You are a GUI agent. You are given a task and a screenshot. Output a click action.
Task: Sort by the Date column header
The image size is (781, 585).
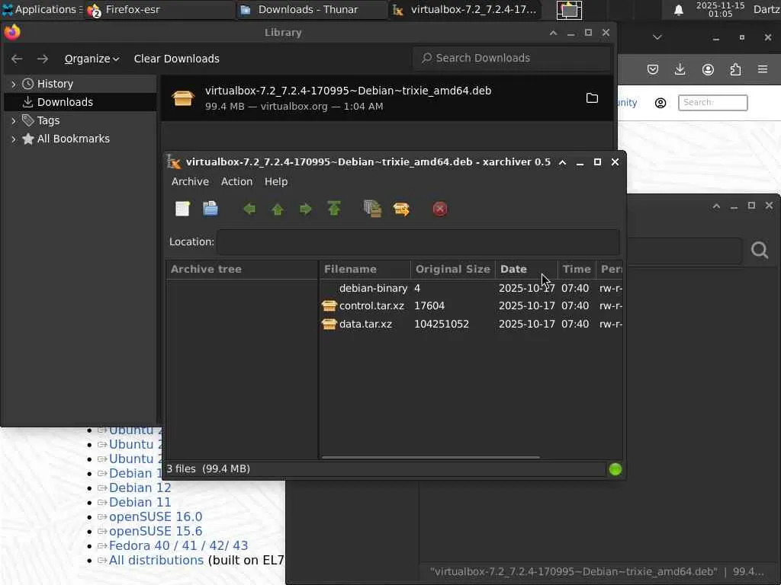coord(526,269)
